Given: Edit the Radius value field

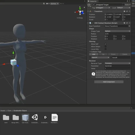Looking at the screenshot, I should click(x=118, y=34).
